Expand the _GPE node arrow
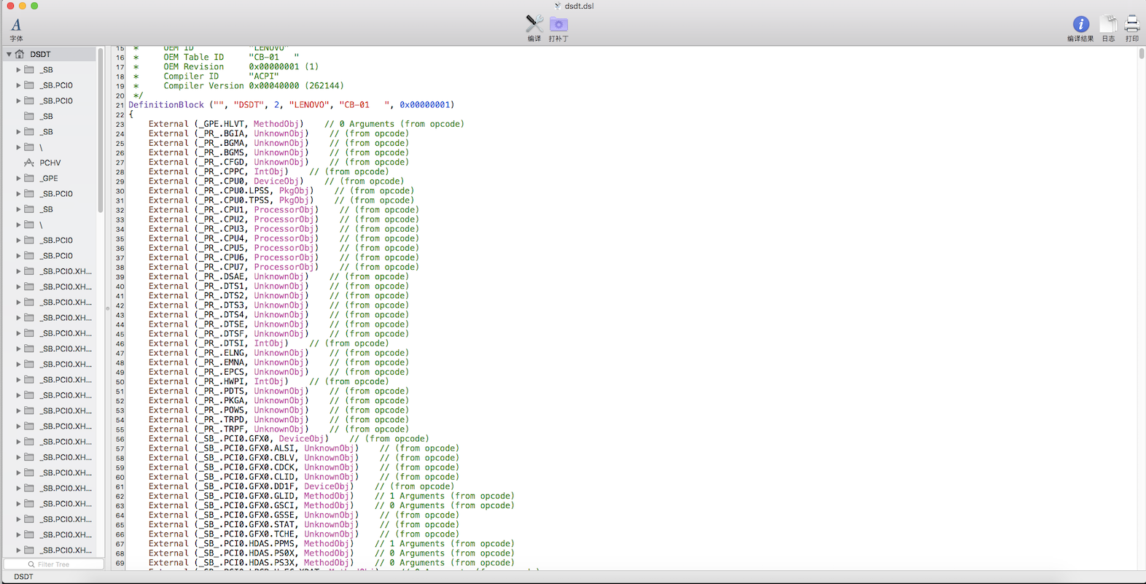Viewport: 1146px width, 584px height. [18, 178]
